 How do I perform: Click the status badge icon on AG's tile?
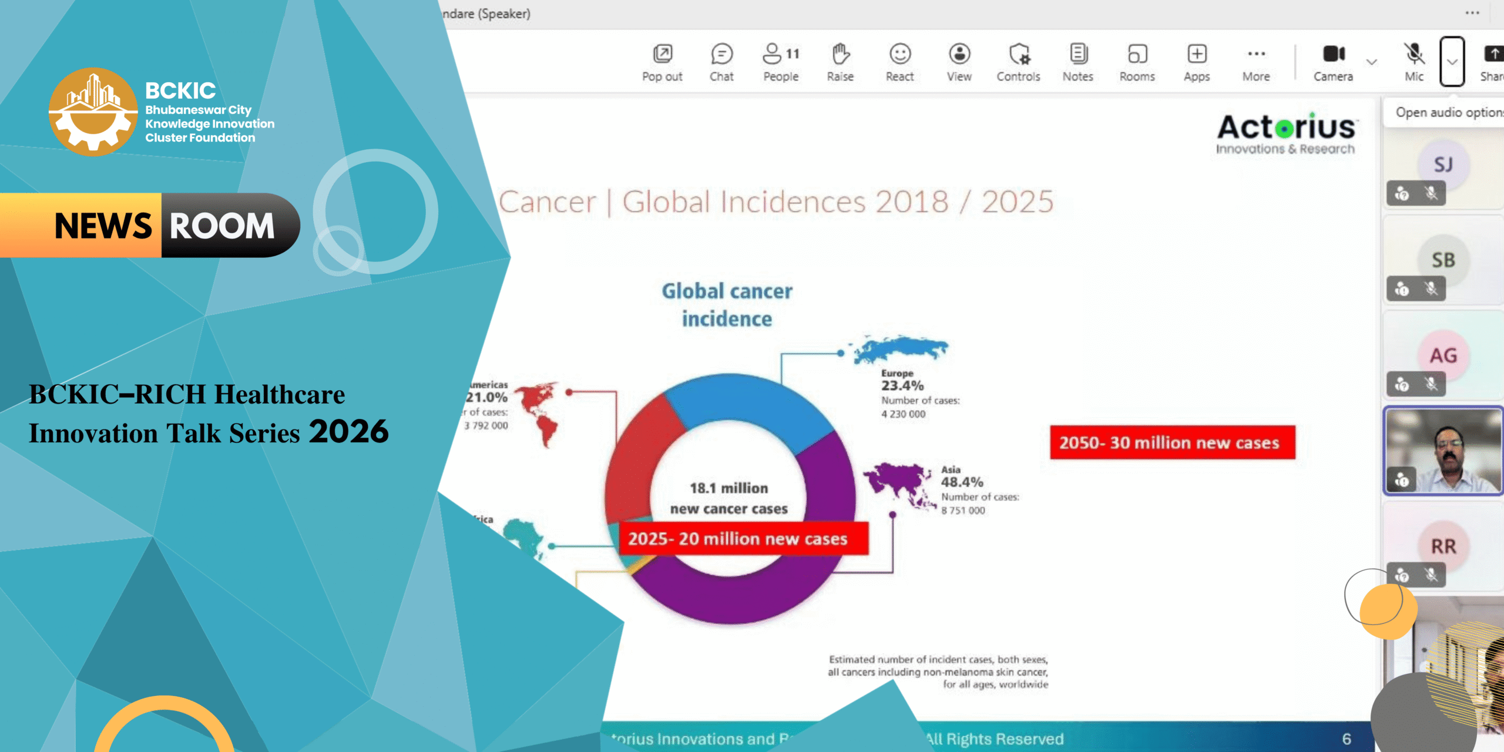1402,384
